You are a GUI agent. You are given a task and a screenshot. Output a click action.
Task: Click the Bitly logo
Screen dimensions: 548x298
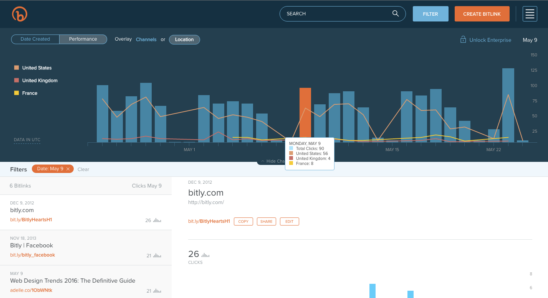click(x=20, y=14)
